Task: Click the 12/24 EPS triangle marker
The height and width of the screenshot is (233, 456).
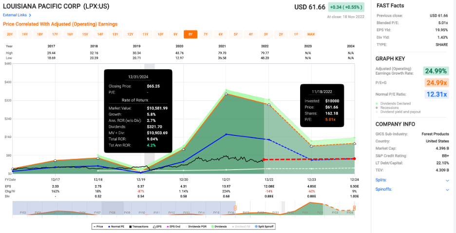Action: [355, 143]
